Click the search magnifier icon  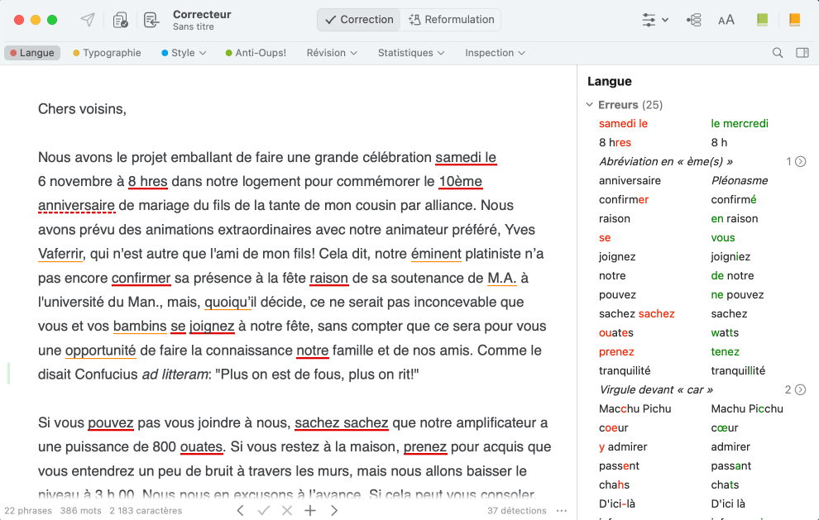(778, 53)
